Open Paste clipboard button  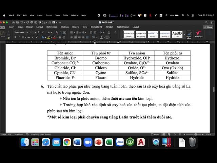click(3, 34)
